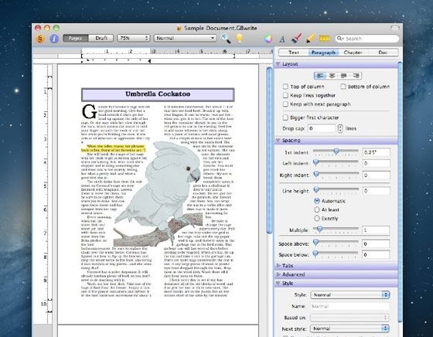Screen dimensions: 433x337
Task: Click the Drop cap lines field
Action: click(322, 128)
